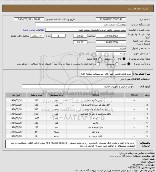Click the quantity cell 1,000
This screenshot has width=156, height=172.
click(x=36, y=118)
